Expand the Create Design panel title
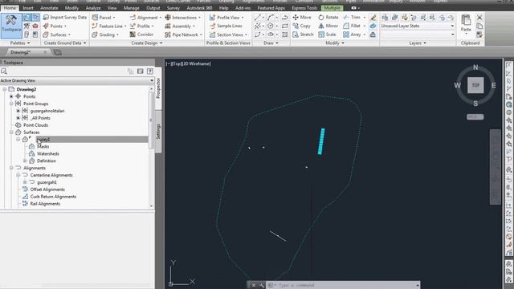 [x=146, y=43]
